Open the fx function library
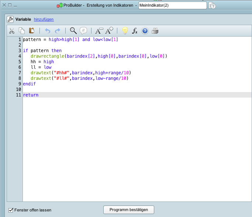252x217 pixels. coord(135,31)
